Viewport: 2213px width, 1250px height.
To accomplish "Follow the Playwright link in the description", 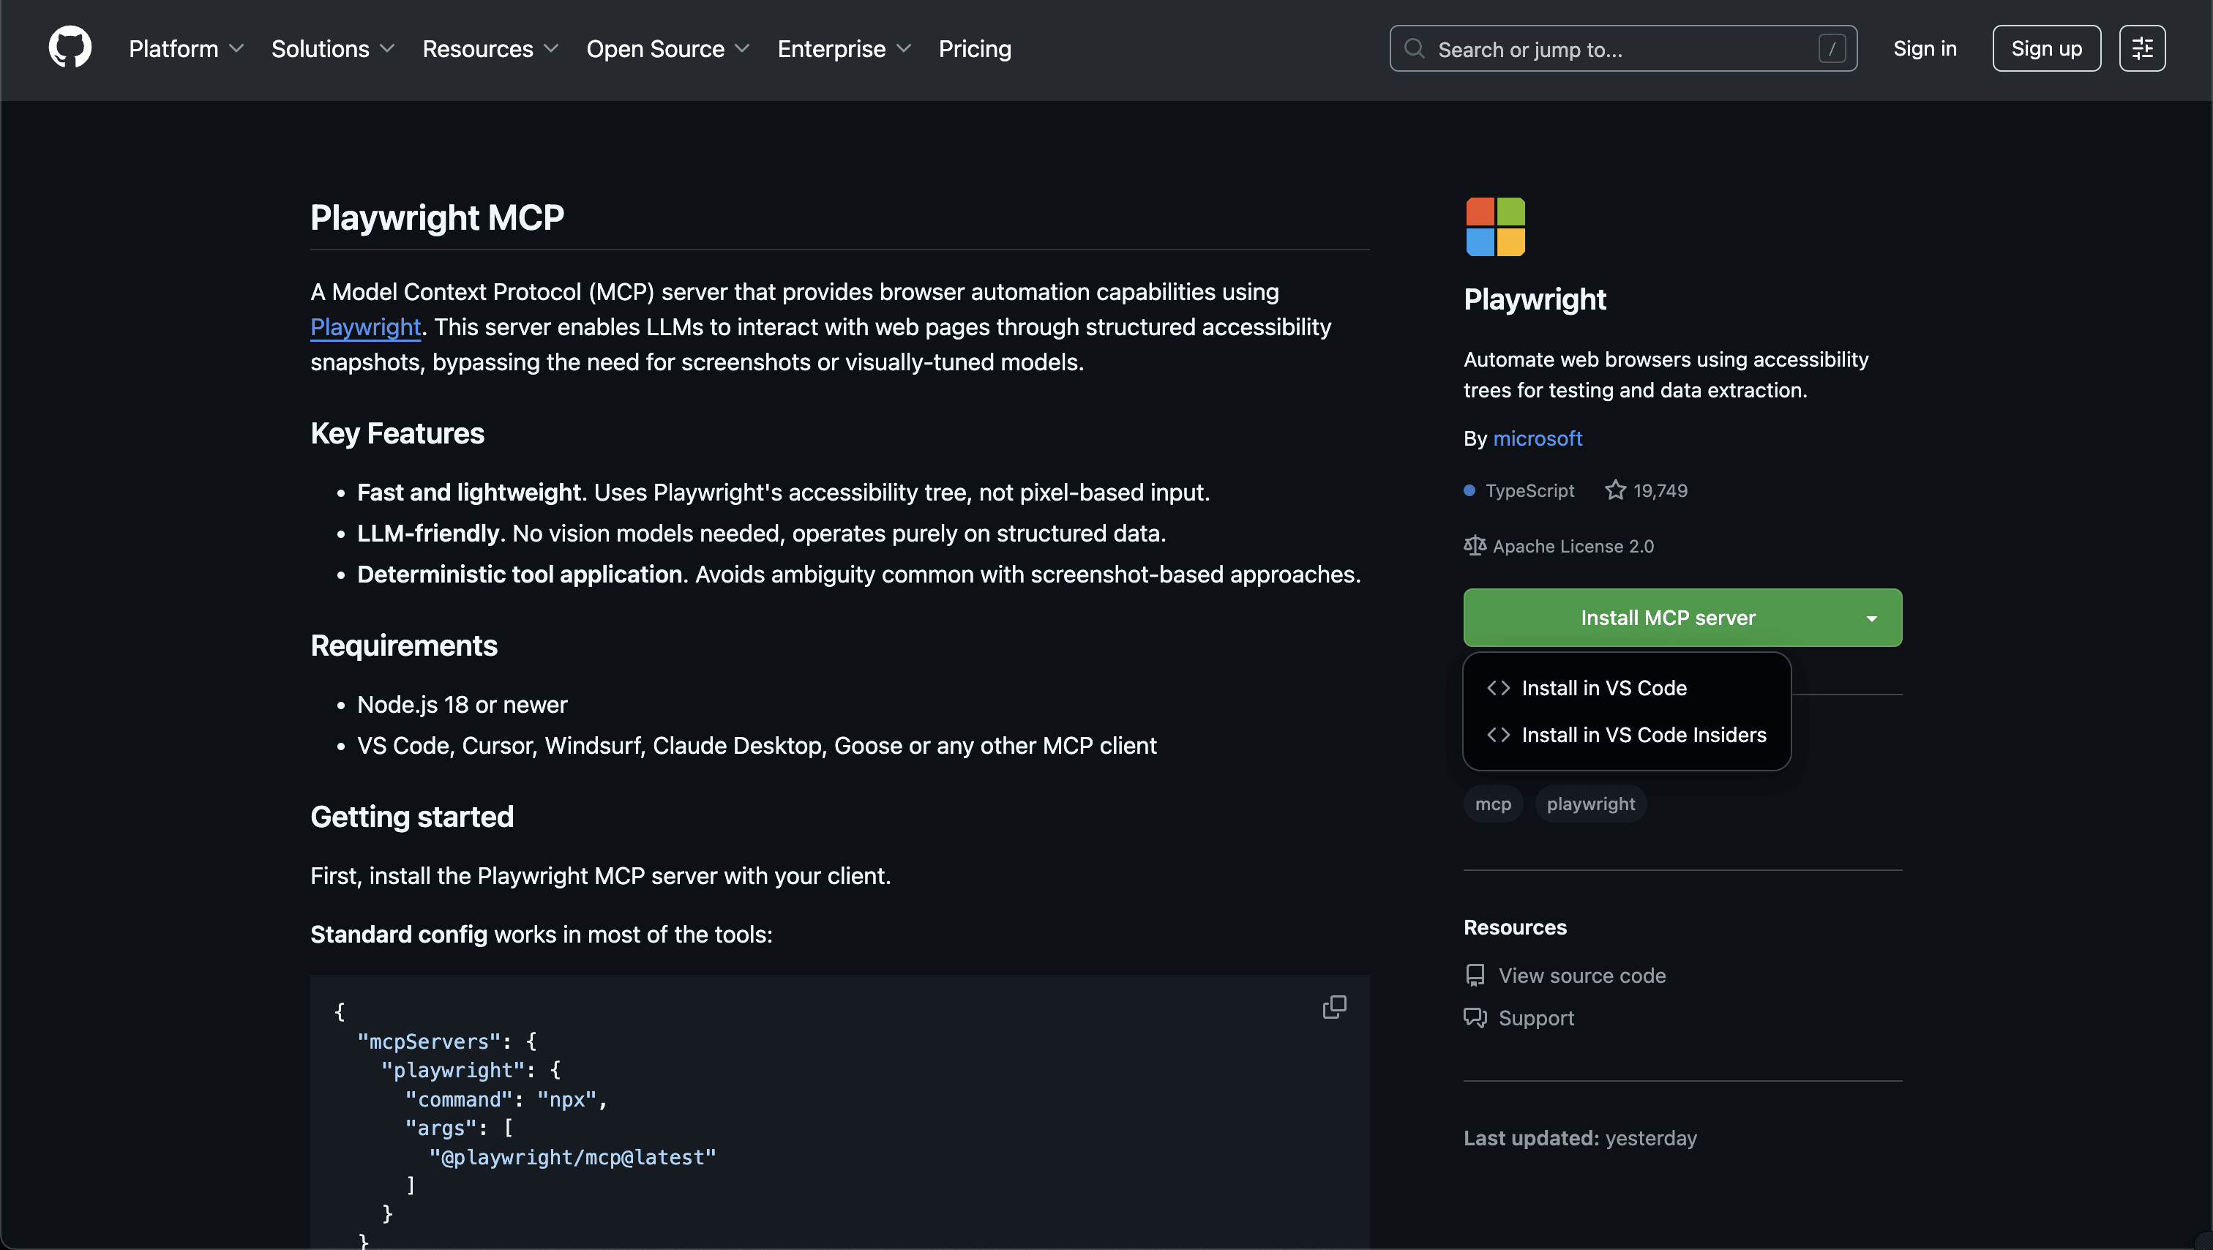I will tap(365, 327).
